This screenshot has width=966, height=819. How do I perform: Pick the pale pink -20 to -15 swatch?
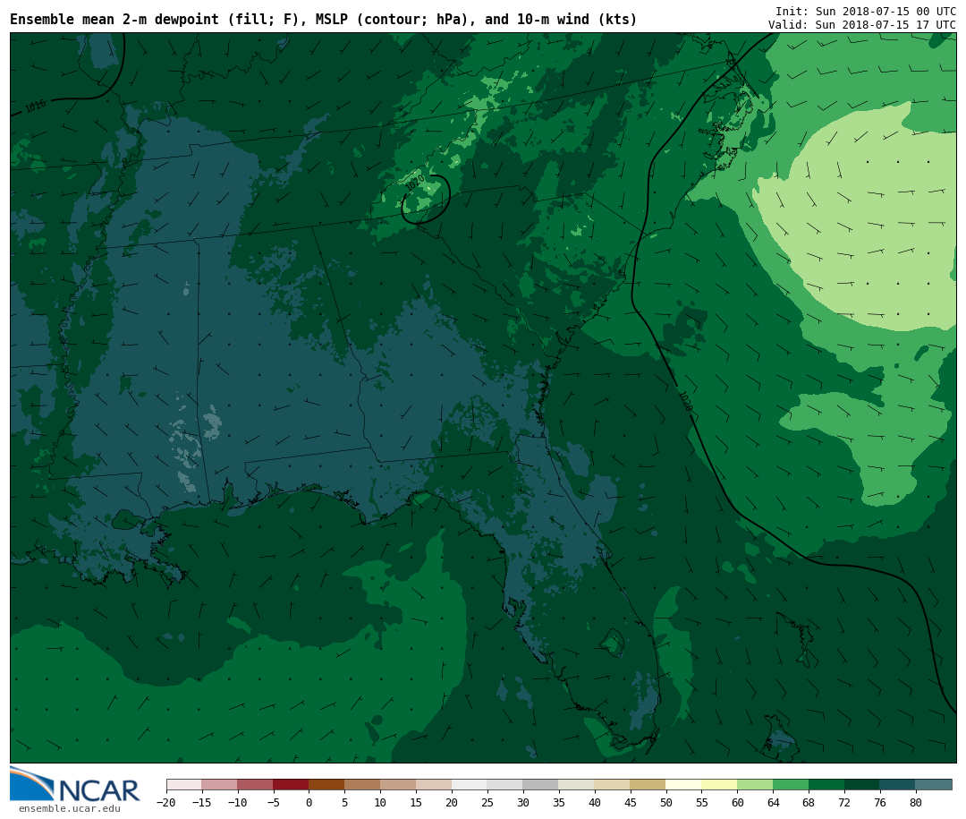[x=184, y=784]
